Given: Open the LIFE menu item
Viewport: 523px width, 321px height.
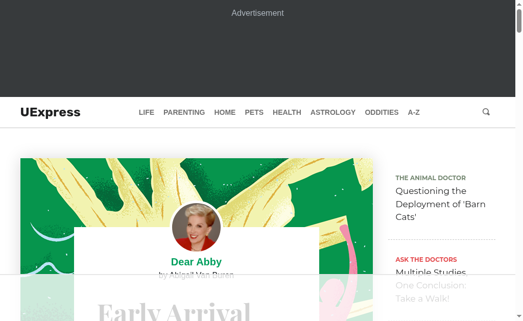Looking at the screenshot, I should pyautogui.click(x=147, y=113).
